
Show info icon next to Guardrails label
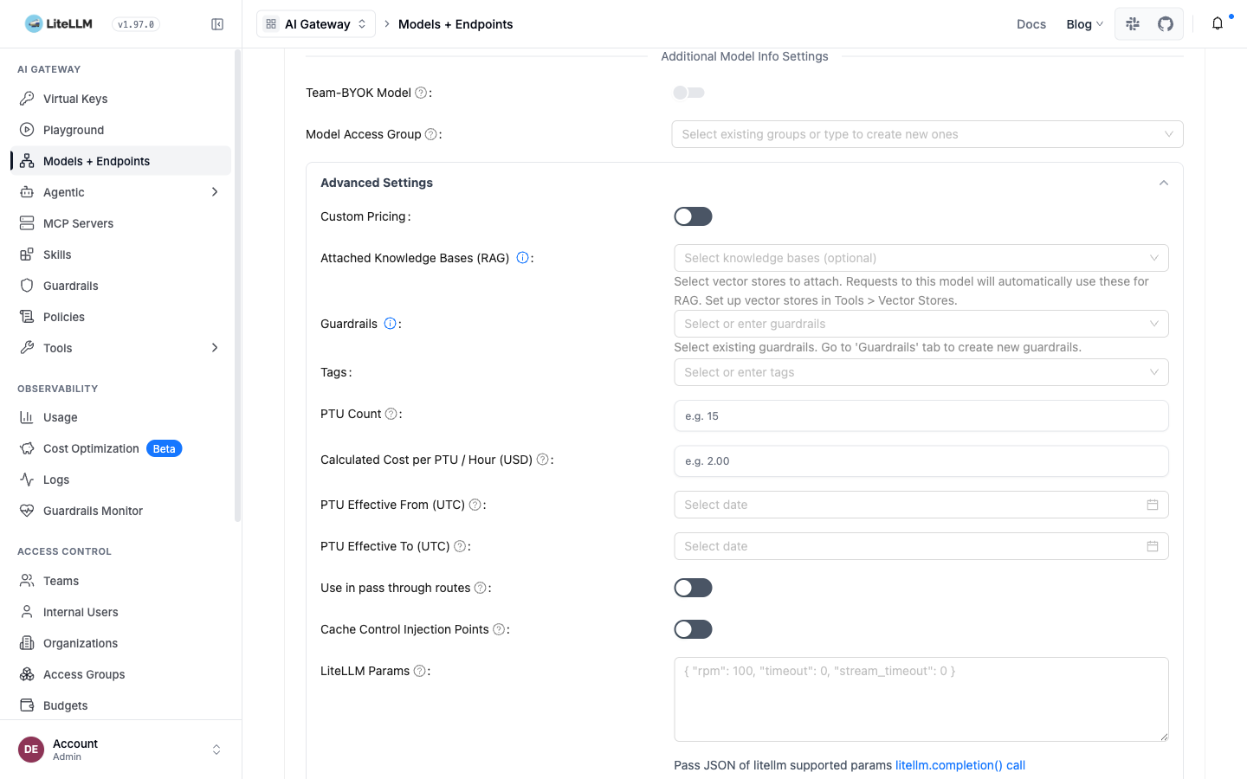point(391,324)
